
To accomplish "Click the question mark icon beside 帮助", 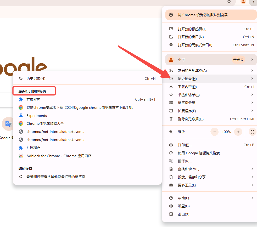I will coord(171,198).
